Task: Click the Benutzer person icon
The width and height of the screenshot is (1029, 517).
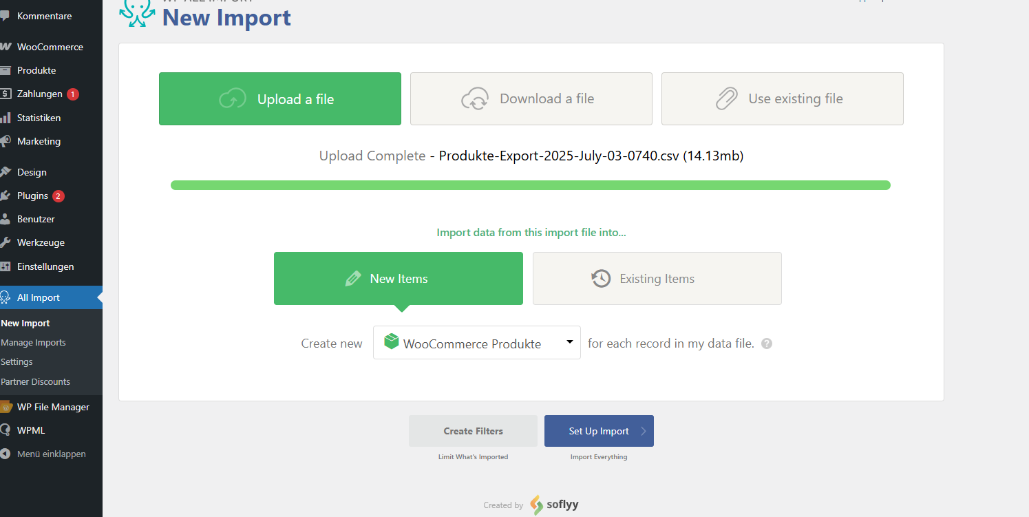Action: tap(6, 219)
